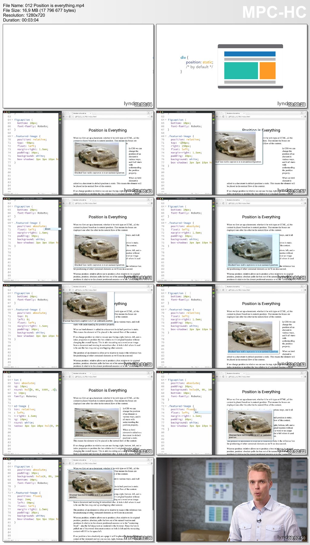This screenshot has height=545, width=310.
Task: Click 'Position is Everything' heading in 00:01:25 frame
Action: [261, 217]
